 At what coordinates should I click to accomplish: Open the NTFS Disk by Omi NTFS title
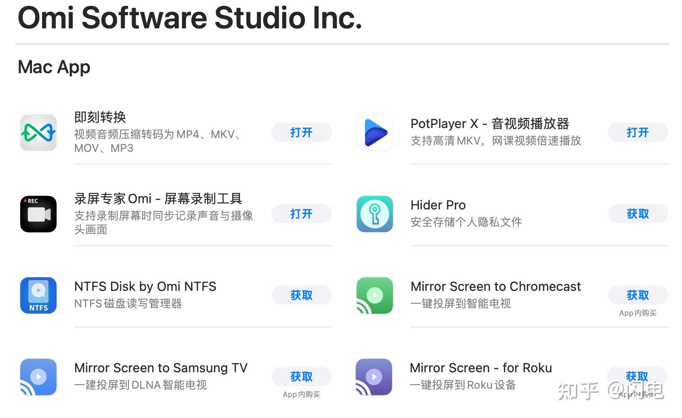point(145,287)
